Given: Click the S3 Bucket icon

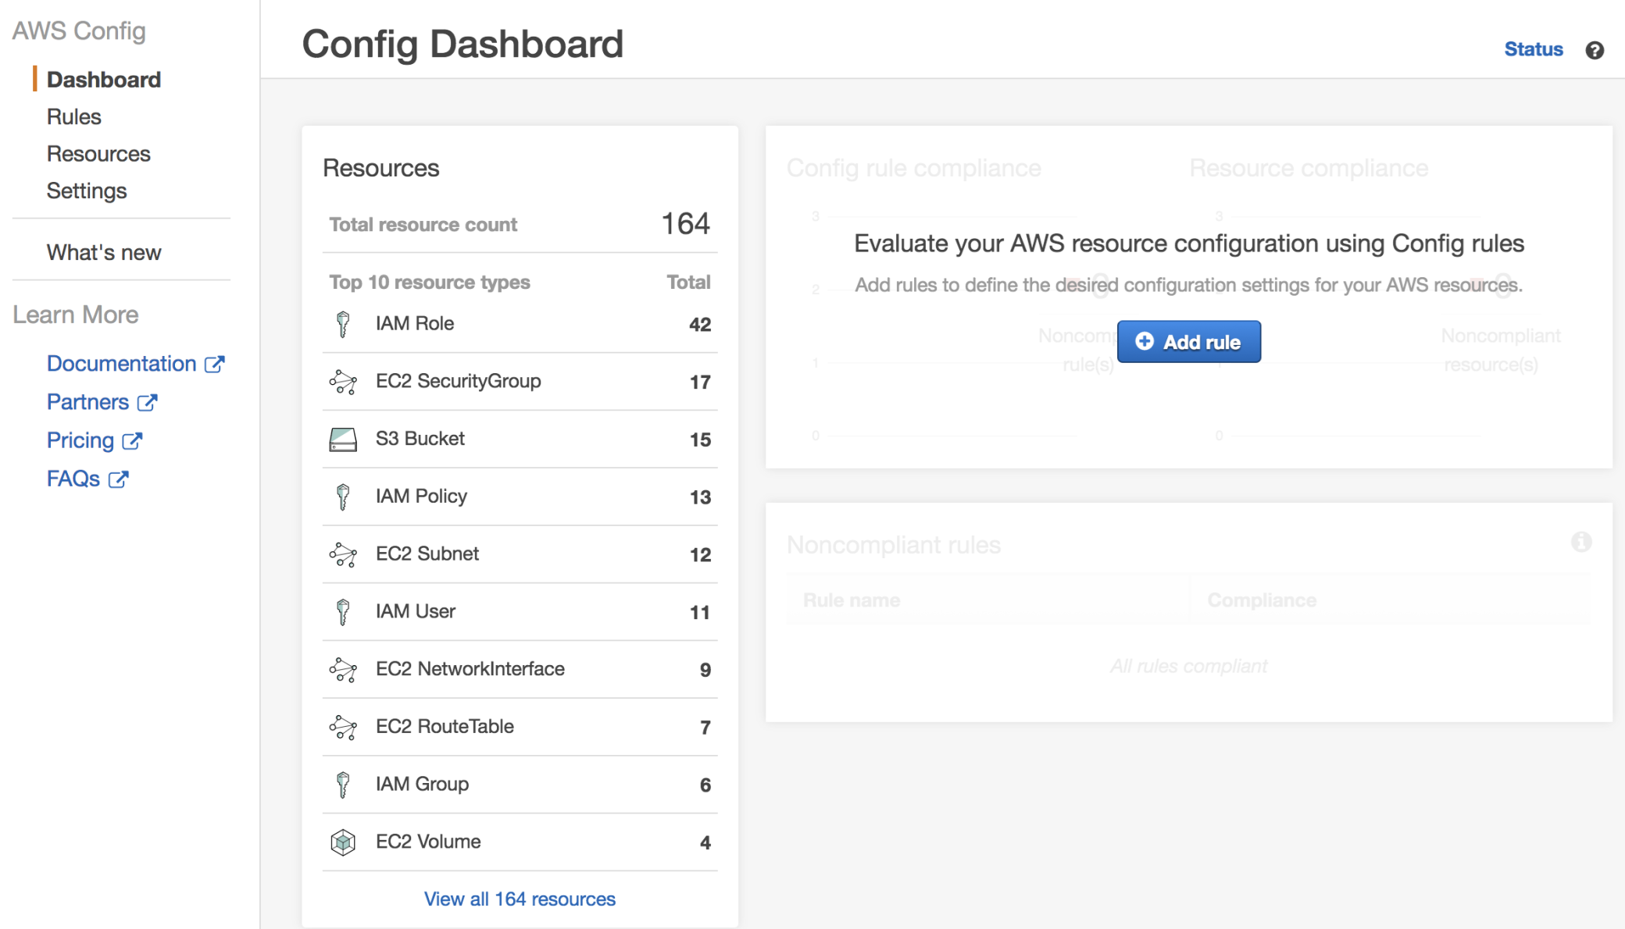Looking at the screenshot, I should (x=343, y=440).
